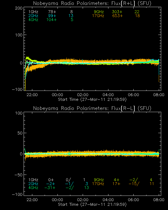Viewport: 168px width, 210px height.
Task: Click the Flux[R+L] plot title
Action: click(92, 3)
